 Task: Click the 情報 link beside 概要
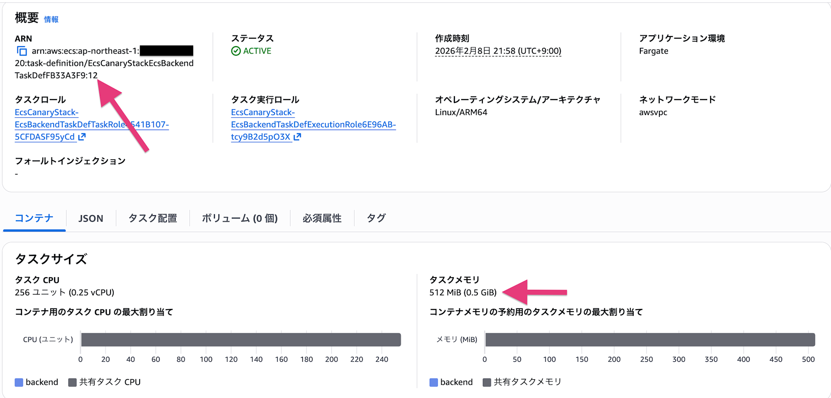coord(52,19)
